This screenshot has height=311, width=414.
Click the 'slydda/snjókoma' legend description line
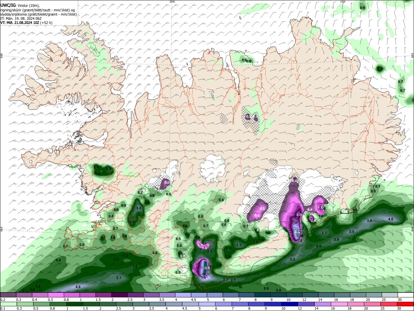(x=38, y=14)
